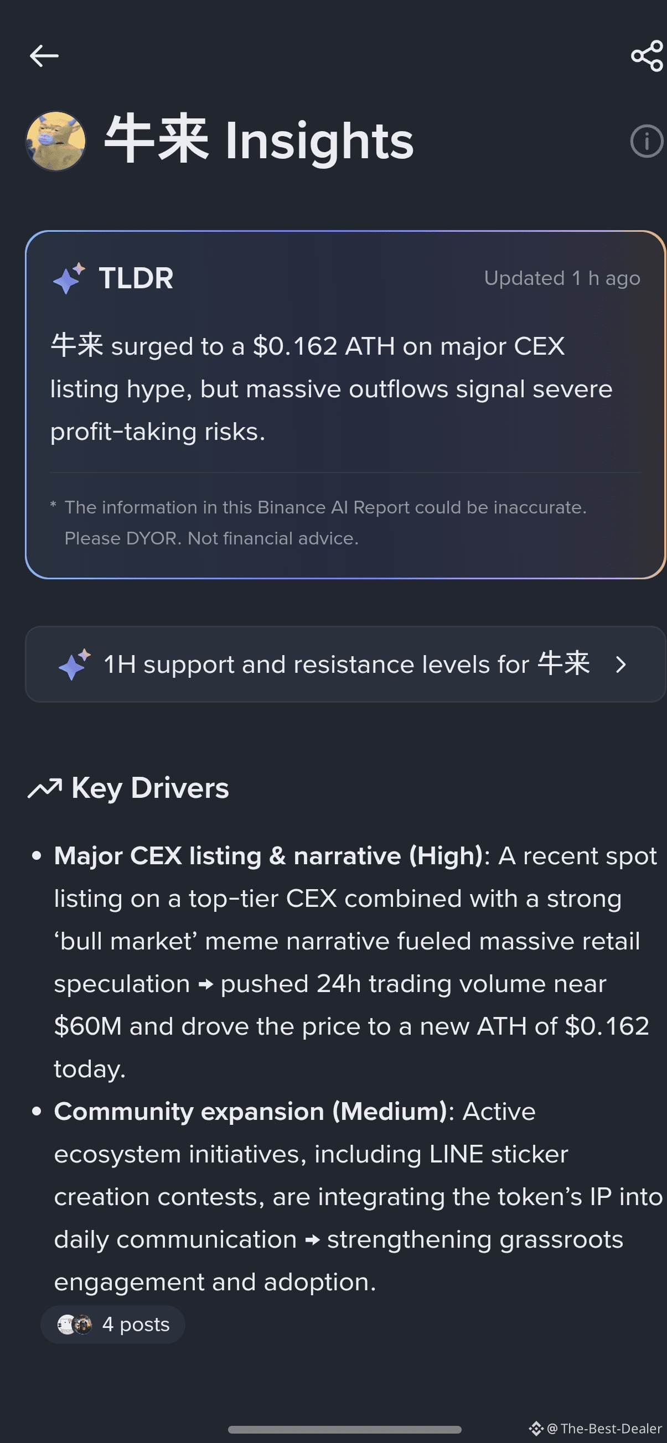Tap the 牛来 token avatar image

[55, 141]
